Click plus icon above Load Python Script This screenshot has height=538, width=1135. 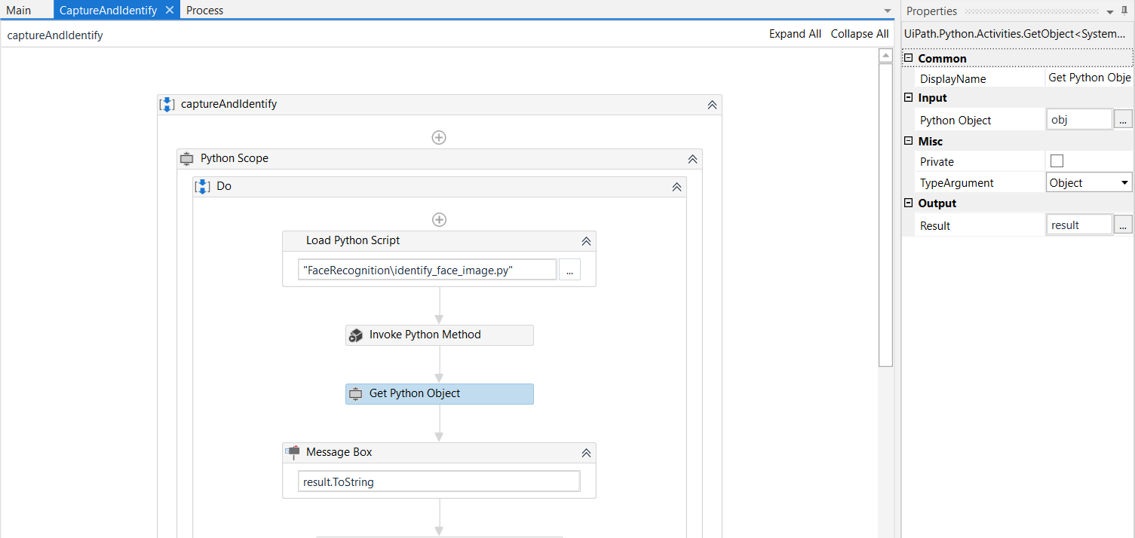point(439,219)
